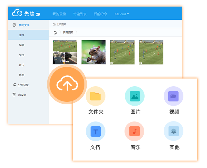
Task: Choose the 文档 document type icon
Action: (95, 131)
